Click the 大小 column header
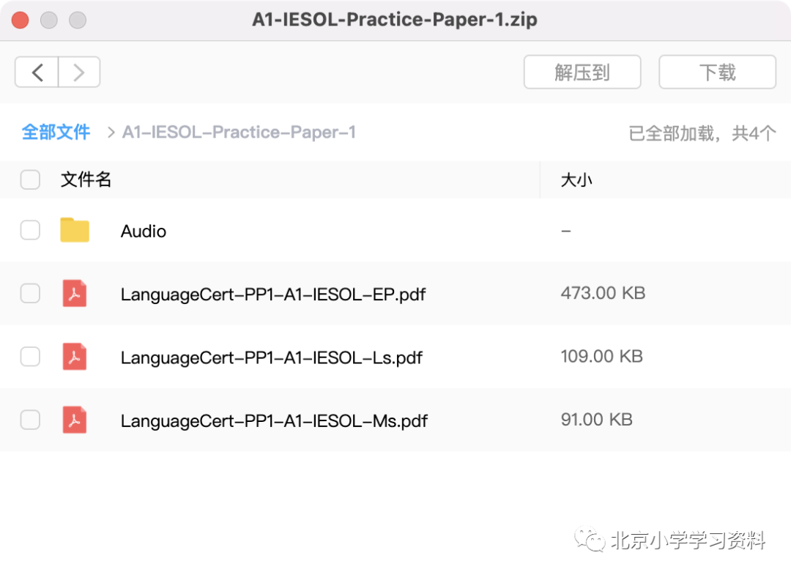 (576, 180)
